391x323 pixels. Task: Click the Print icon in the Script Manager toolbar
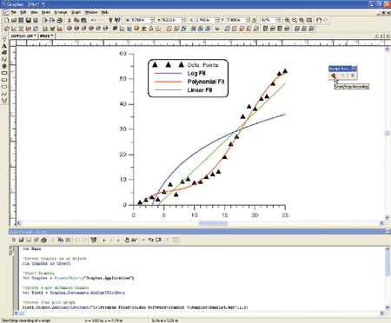click(x=43, y=241)
